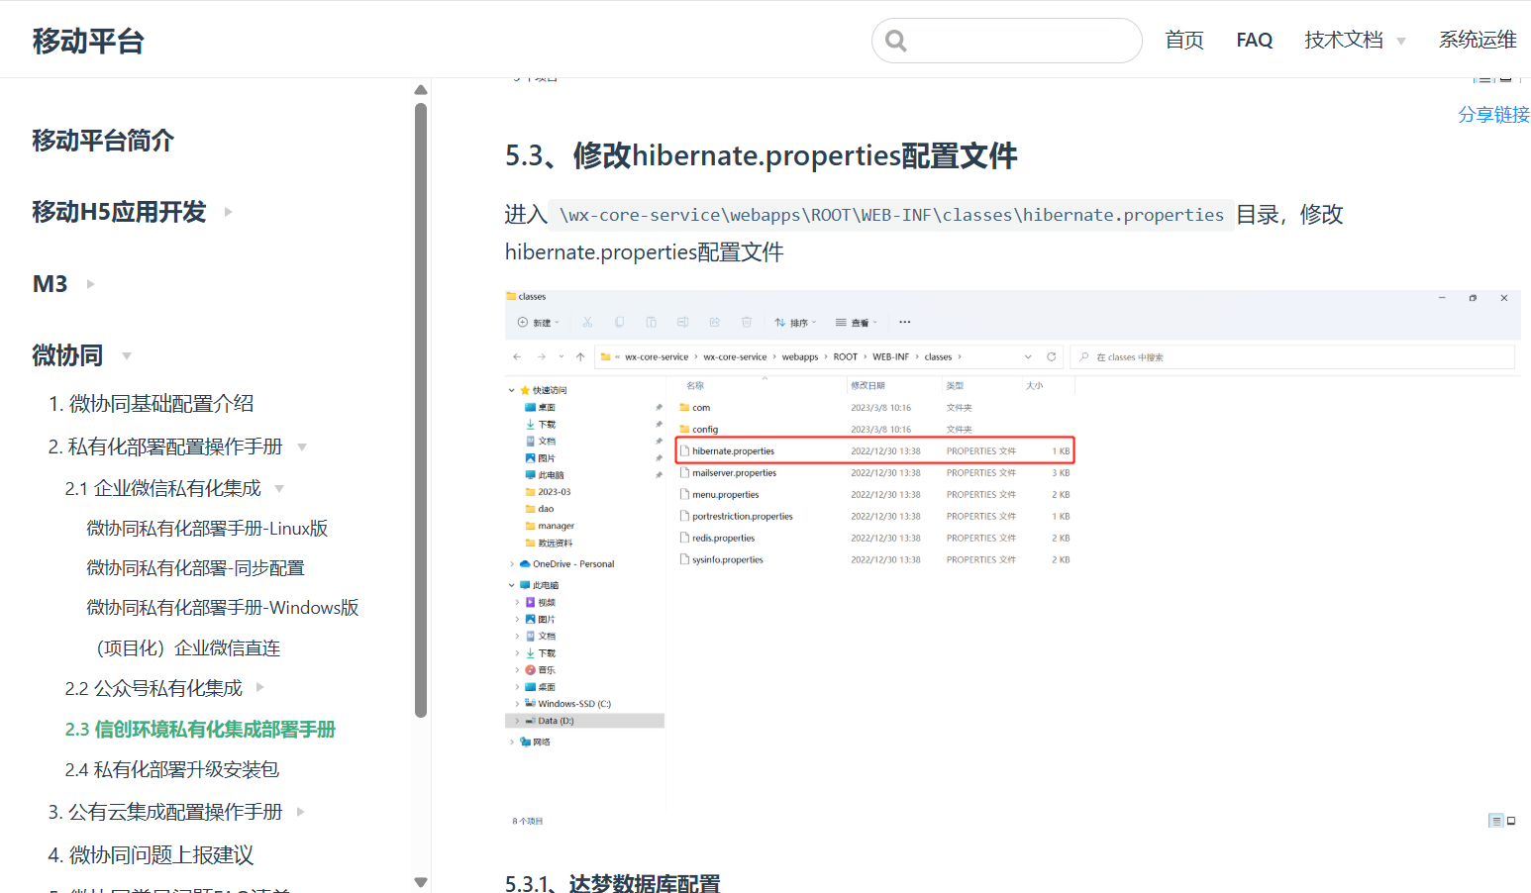Click the heading 5.3、修改hibernate.properties配置文件
This screenshot has height=893, width=1531.
tap(761, 156)
